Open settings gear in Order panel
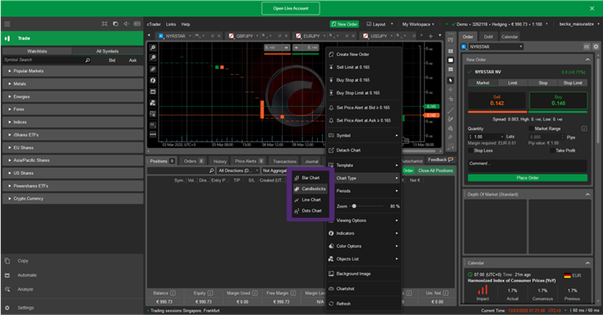Screen dimensions: 603x315 coord(596,46)
